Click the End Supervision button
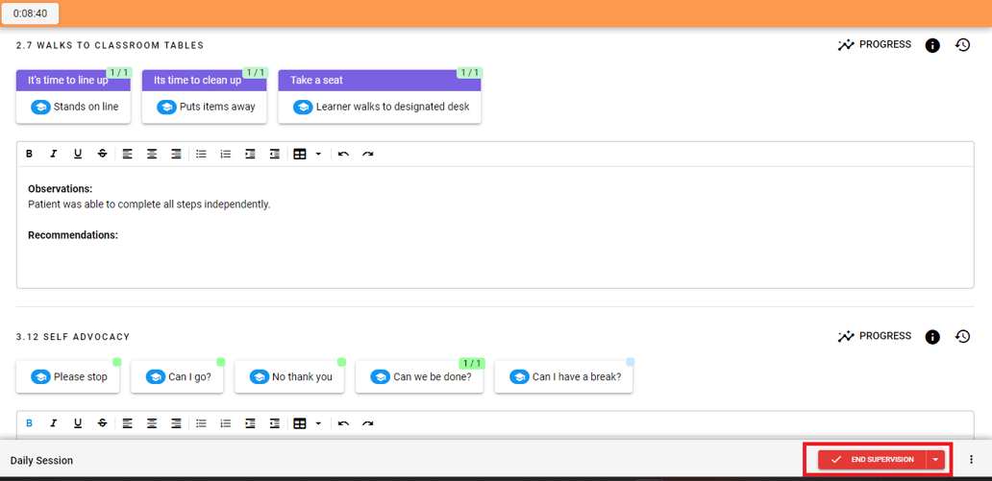992x481 pixels. tap(872, 460)
